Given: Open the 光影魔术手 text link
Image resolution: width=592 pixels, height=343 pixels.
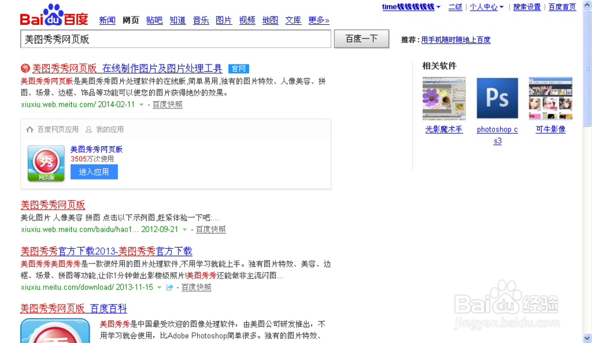Looking at the screenshot, I should tap(444, 130).
